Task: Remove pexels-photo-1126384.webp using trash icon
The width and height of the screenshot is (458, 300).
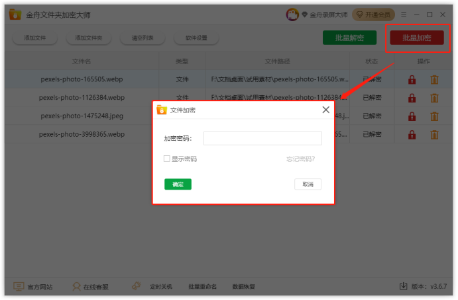Action: click(434, 98)
